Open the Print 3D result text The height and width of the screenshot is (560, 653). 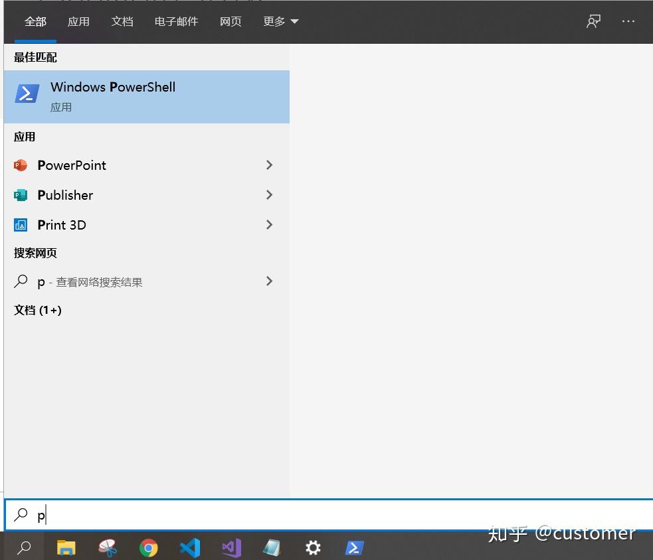coord(62,225)
